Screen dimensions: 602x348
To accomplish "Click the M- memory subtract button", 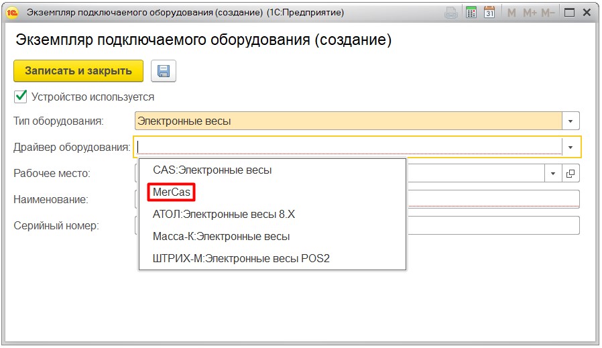I will point(548,12).
